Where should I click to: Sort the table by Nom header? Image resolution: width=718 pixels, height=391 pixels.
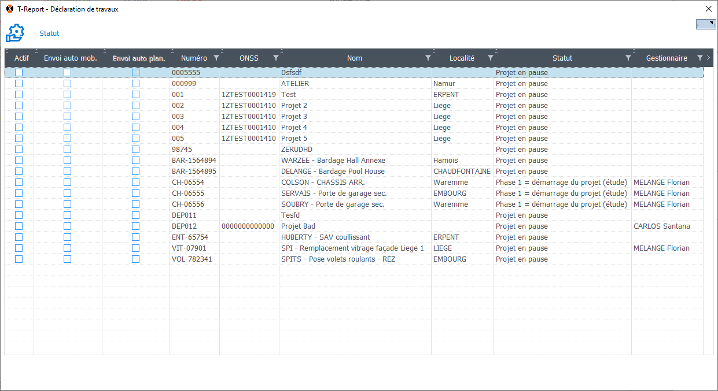coord(354,58)
